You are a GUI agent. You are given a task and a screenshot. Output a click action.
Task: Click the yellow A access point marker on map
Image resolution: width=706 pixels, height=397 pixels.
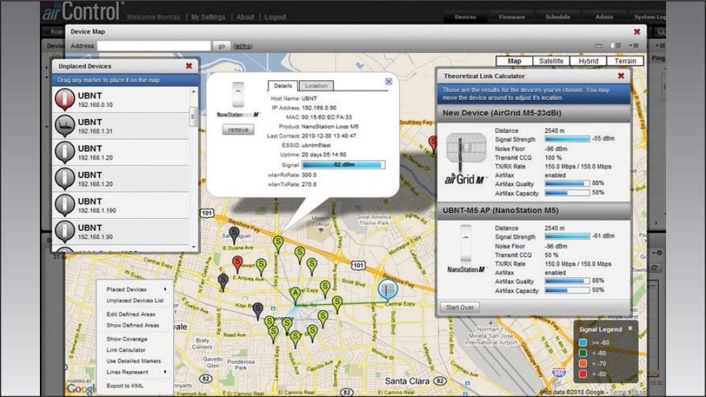[x=296, y=293]
